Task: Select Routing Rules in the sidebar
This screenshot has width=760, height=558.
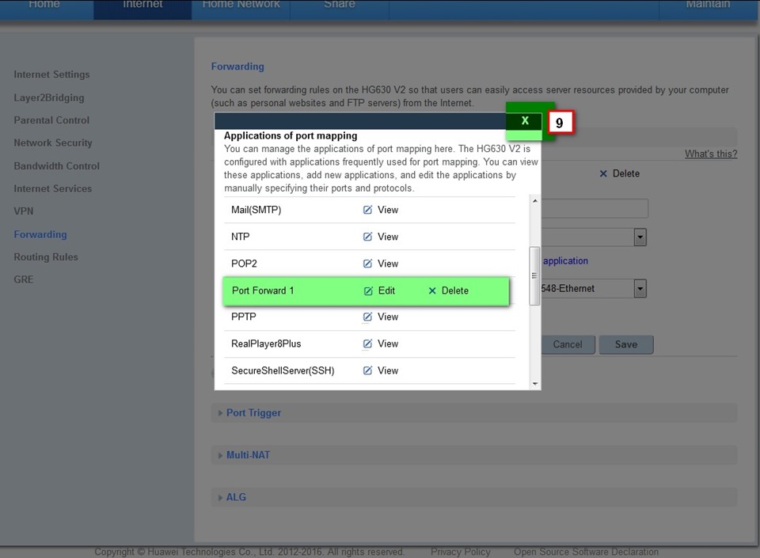Action: coord(46,257)
